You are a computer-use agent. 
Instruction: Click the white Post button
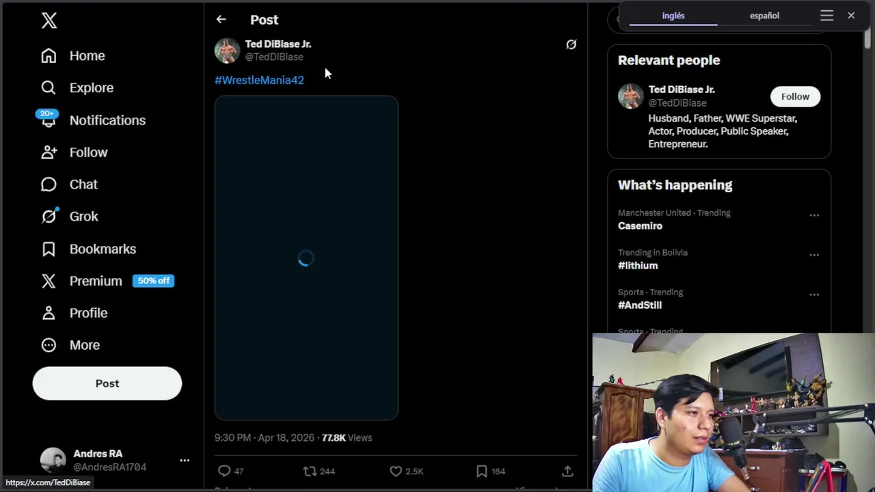(107, 383)
